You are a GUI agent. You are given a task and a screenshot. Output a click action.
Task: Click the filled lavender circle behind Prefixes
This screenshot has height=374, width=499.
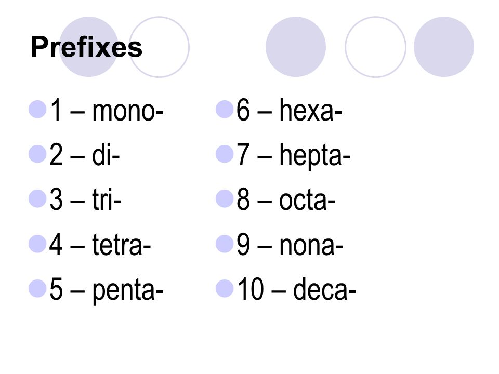point(89,47)
